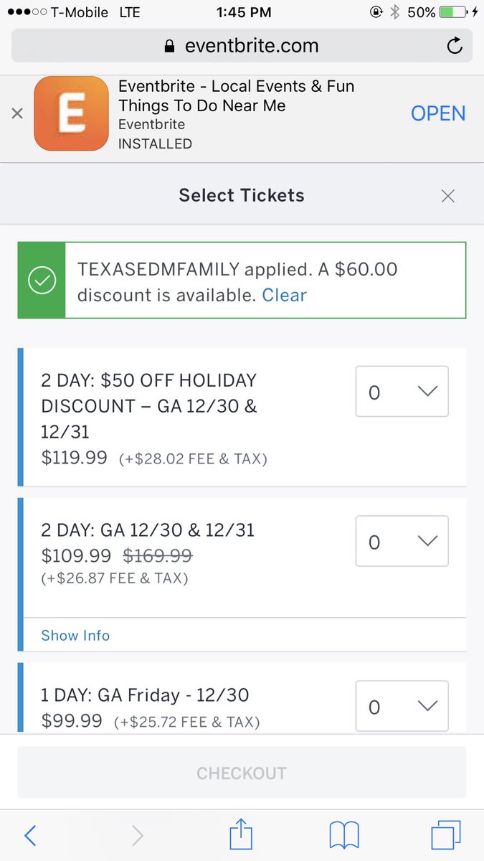Open the Safari share sheet icon
The image size is (484, 861).
point(242,834)
